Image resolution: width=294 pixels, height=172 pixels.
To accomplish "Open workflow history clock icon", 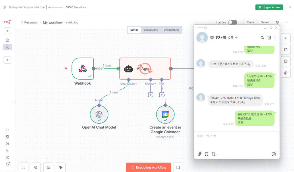I will 277,22.
